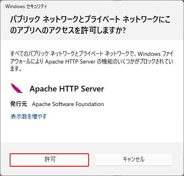Click the word Server in the large app name
Image resolution: width=184 pixels, height=176 pixels.
click(x=93, y=89)
